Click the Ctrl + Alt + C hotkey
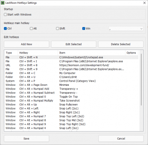The width and height of the screenshot is (148, 145). [x=27, y=73]
